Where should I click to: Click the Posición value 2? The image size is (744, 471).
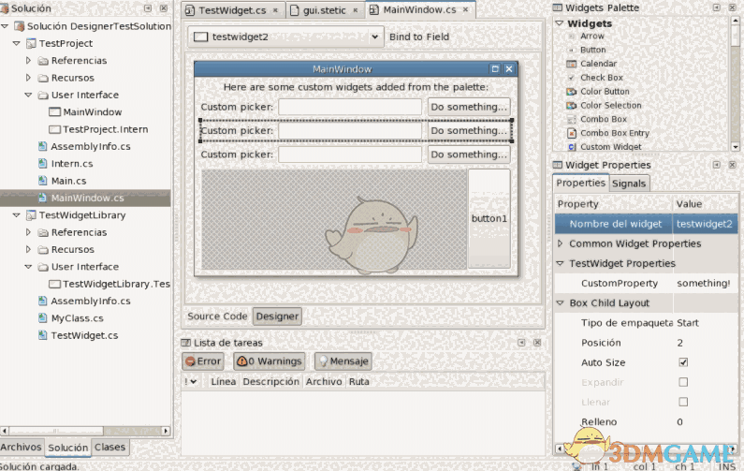pos(680,343)
